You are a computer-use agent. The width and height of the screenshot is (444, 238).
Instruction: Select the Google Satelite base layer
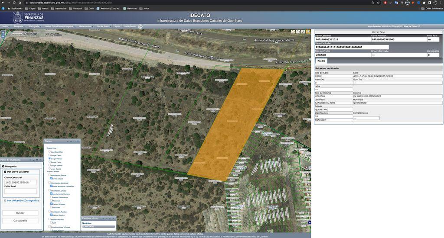tap(49, 165)
